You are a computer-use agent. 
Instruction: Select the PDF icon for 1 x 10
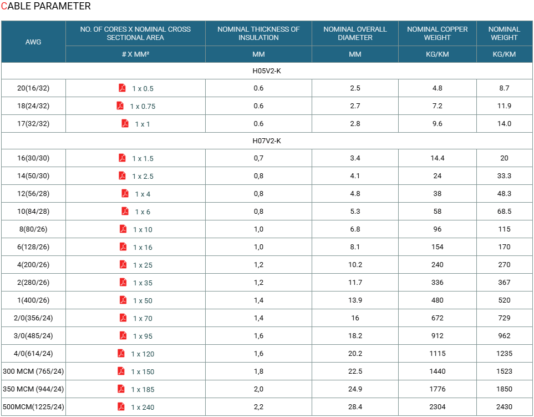coord(123,229)
